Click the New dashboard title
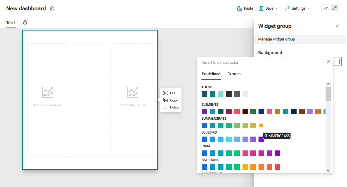Viewport: 347px width, 187px height. point(26,8)
